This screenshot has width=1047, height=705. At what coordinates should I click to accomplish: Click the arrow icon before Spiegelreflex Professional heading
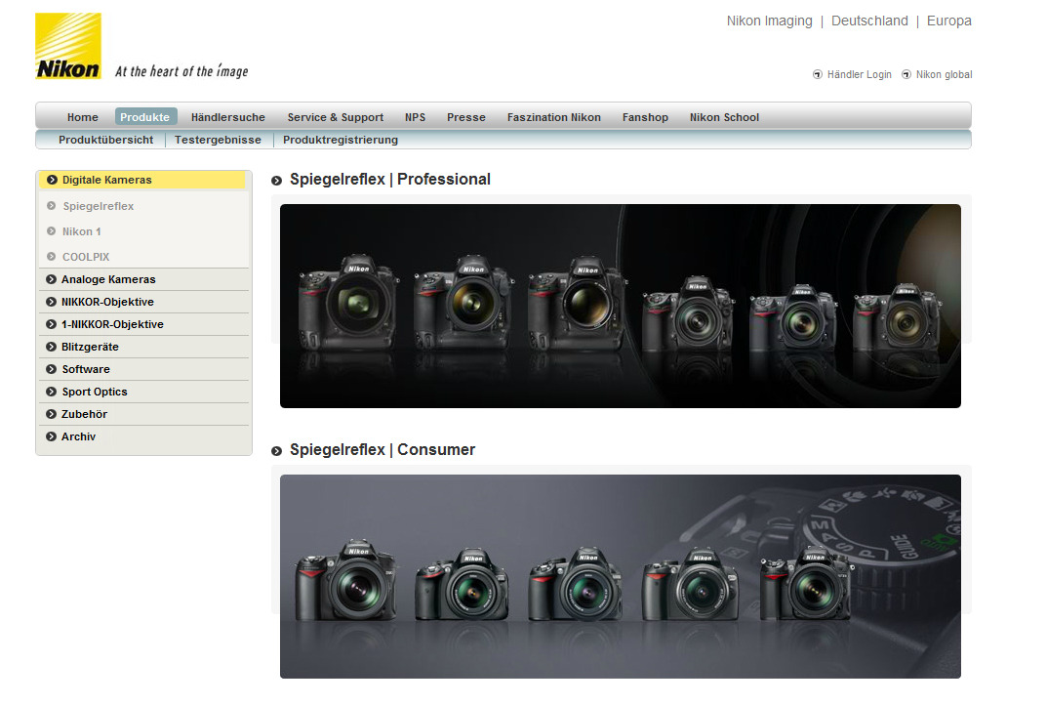pos(276,181)
